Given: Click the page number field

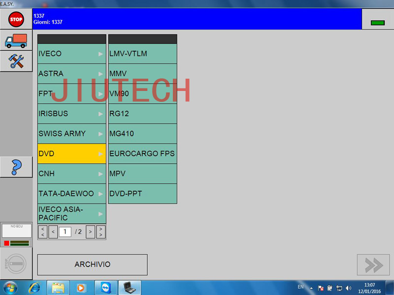Looking at the screenshot, I should [x=65, y=232].
